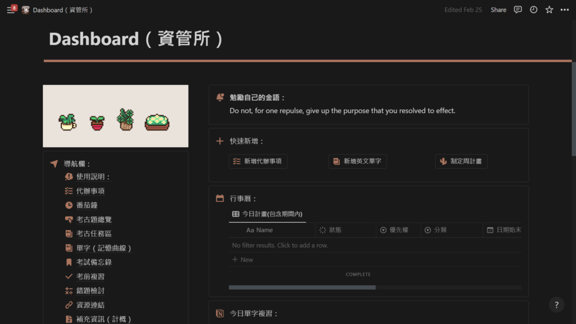
Task: Open the page options ellipsis menu
Action: click(565, 10)
